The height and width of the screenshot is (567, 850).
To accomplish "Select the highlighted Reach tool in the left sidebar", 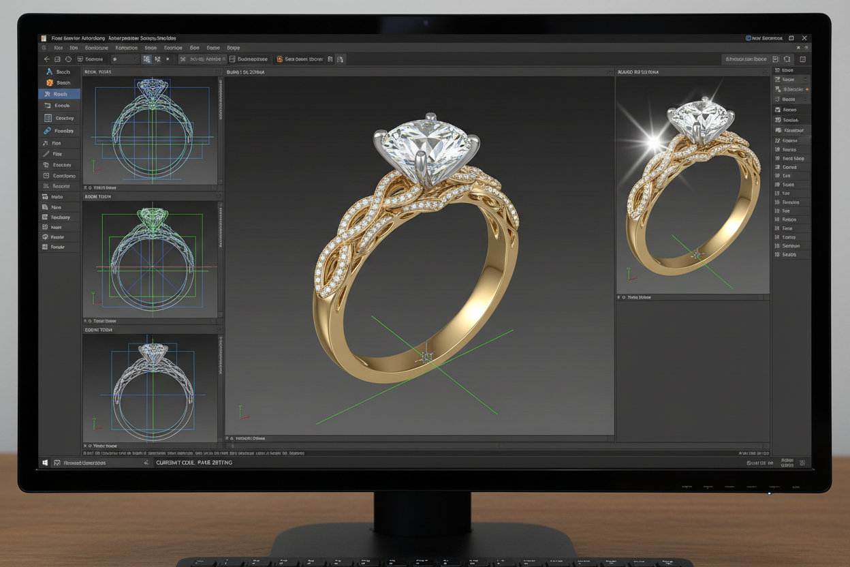I will point(59,93).
